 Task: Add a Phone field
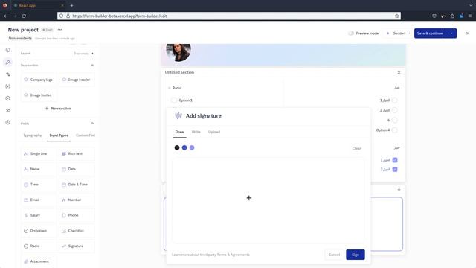76,215
